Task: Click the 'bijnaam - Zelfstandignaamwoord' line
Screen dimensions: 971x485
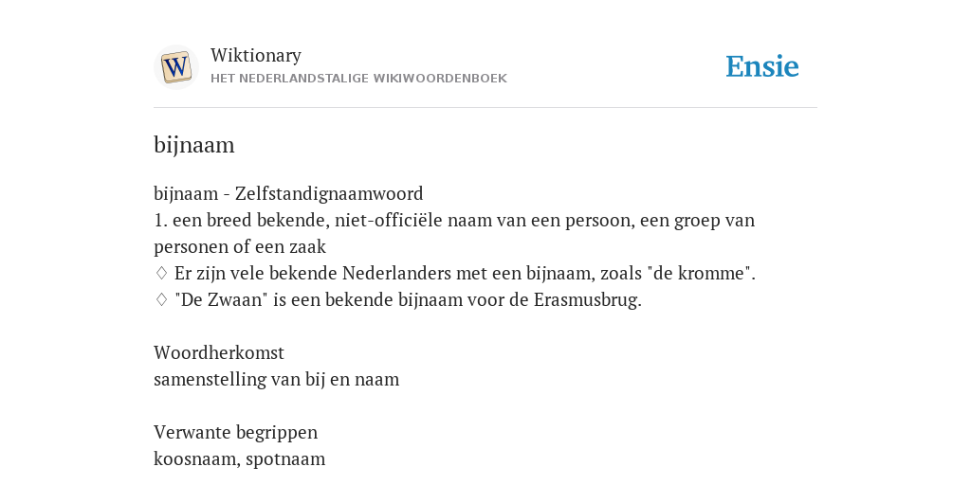Action: click(288, 193)
